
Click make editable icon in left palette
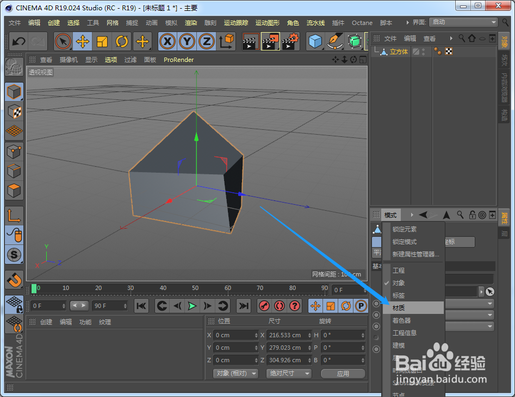pos(14,67)
